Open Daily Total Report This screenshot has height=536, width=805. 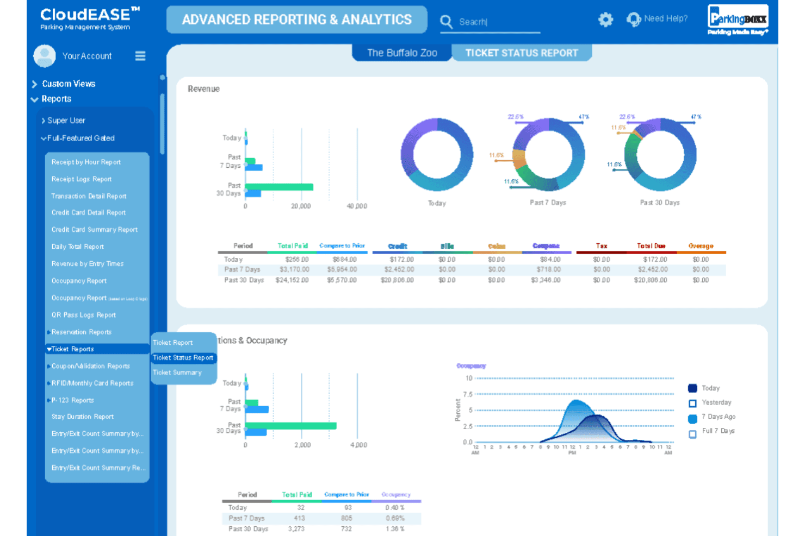[78, 247]
